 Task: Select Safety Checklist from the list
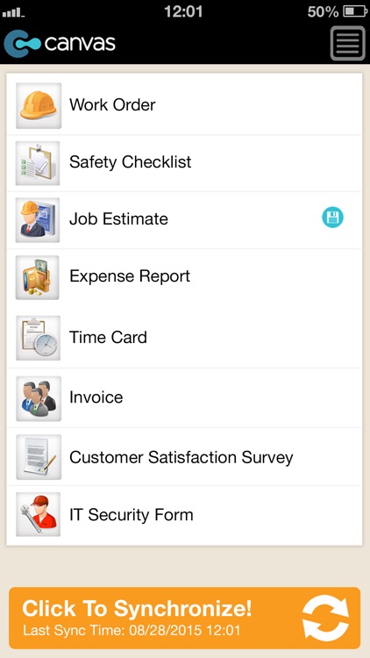185,163
